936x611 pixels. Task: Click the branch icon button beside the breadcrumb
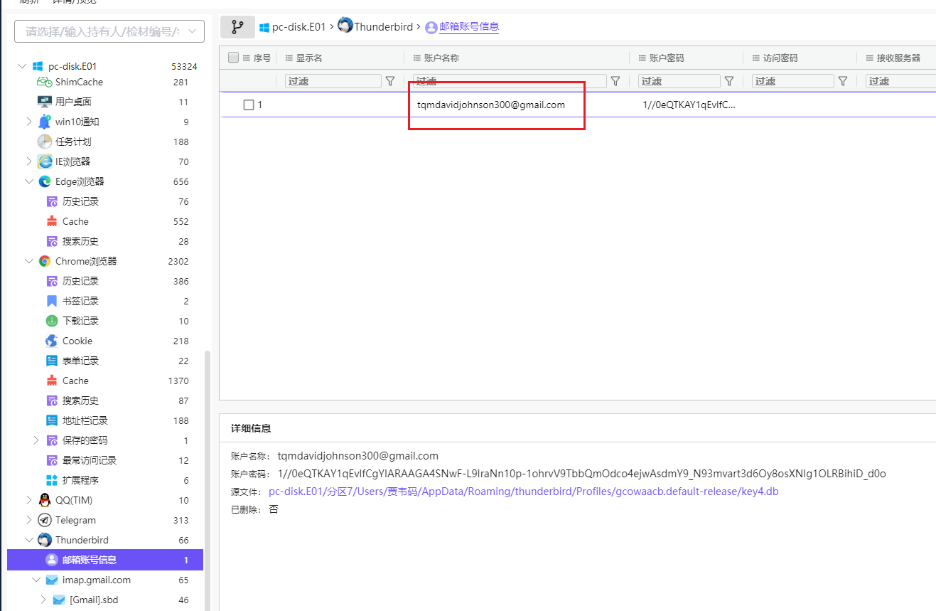[237, 27]
